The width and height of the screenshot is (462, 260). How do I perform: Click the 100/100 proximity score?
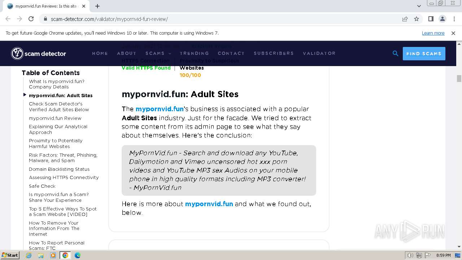pyautogui.click(x=190, y=75)
